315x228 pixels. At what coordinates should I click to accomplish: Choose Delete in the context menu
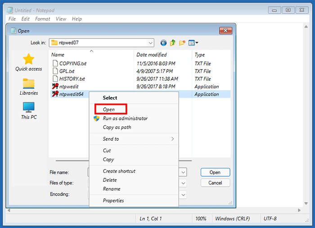[110, 180]
